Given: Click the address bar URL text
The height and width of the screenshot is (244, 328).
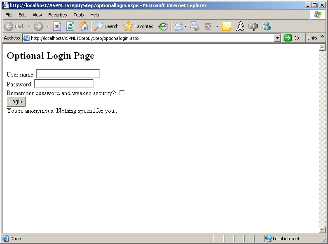Looking at the screenshot, I should click(85, 38).
